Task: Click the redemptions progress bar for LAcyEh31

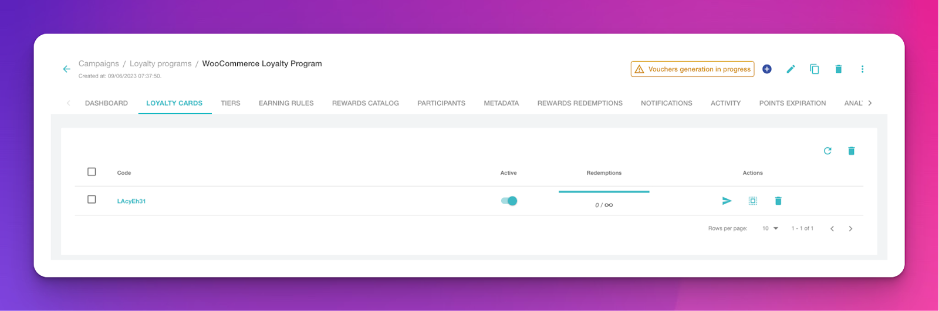Action: click(604, 191)
